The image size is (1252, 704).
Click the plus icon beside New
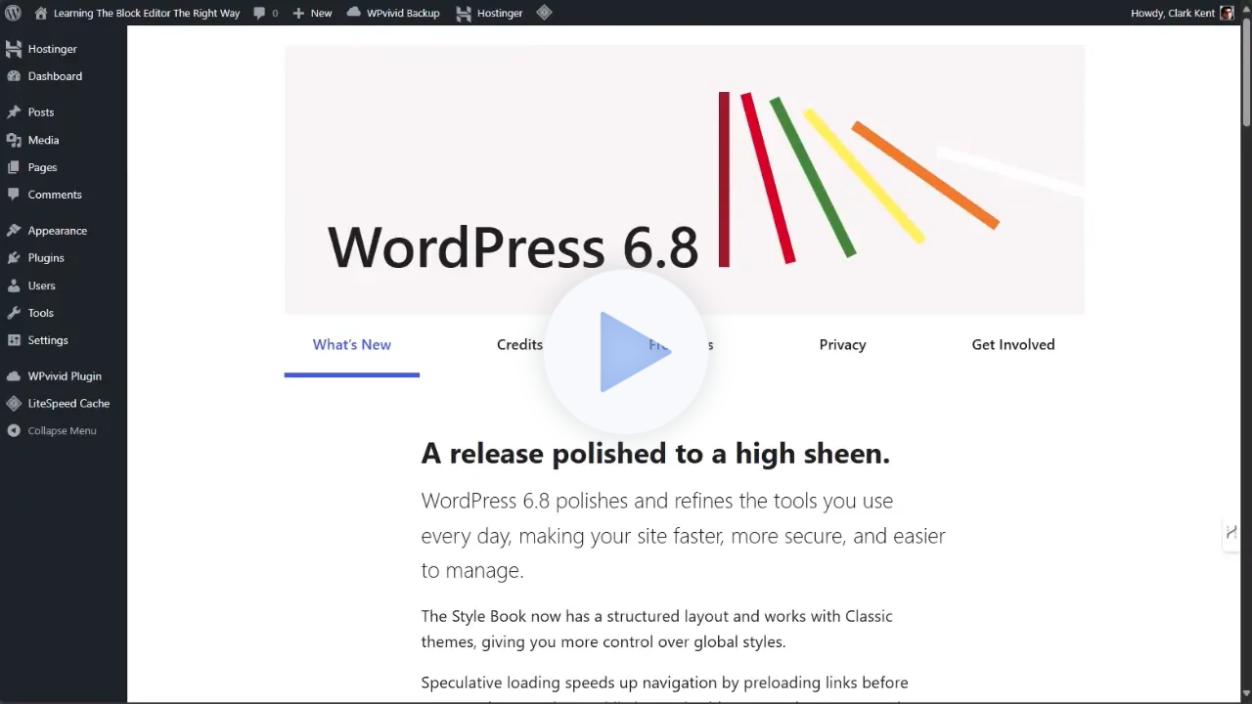click(x=298, y=13)
